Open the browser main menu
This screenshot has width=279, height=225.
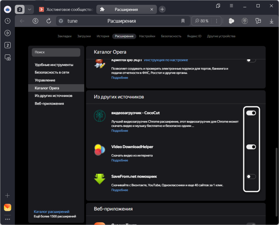tap(231, 6)
